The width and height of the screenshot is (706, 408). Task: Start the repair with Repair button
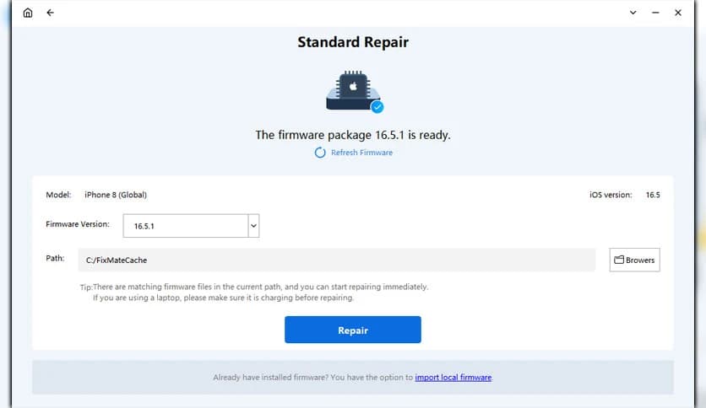352,330
